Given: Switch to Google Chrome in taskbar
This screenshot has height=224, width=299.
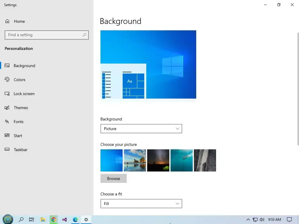Looking at the screenshot, I should (x=54, y=220).
